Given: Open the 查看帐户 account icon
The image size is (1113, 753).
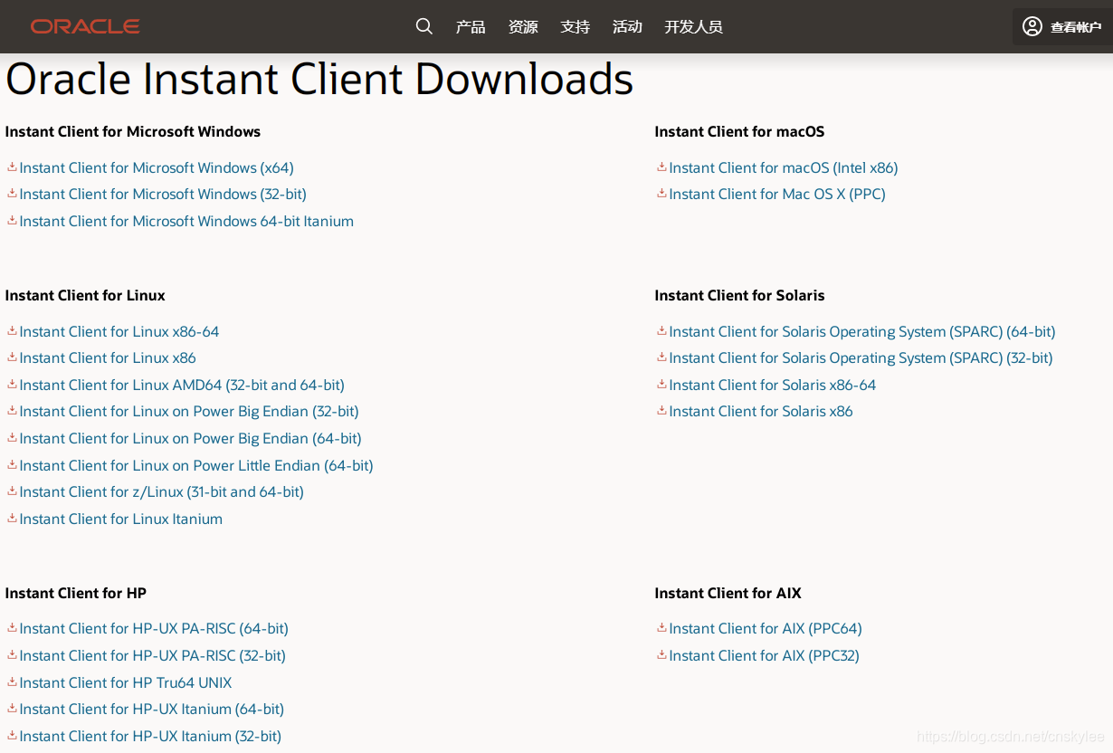Looking at the screenshot, I should pos(1032,26).
